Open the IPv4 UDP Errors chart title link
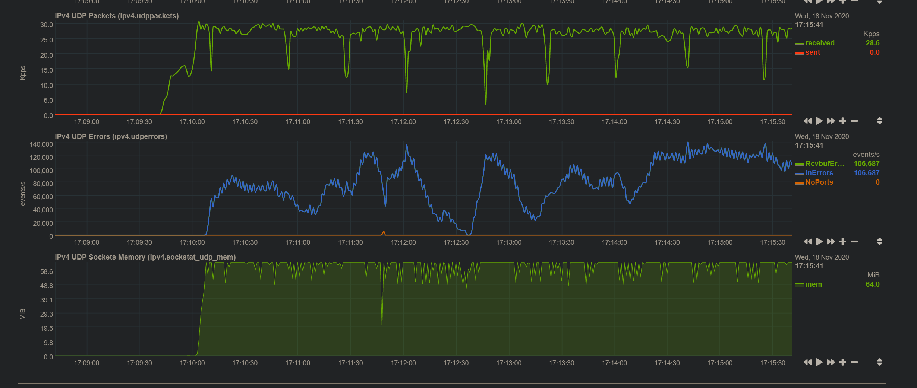The image size is (917, 388). [111, 136]
